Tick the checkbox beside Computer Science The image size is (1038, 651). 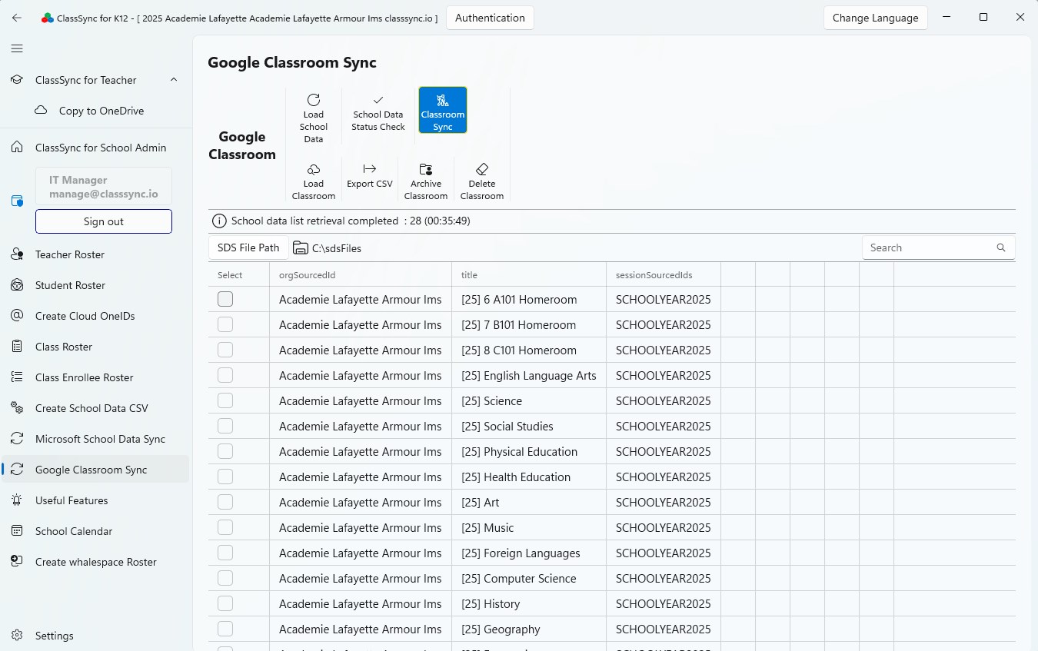[225, 578]
